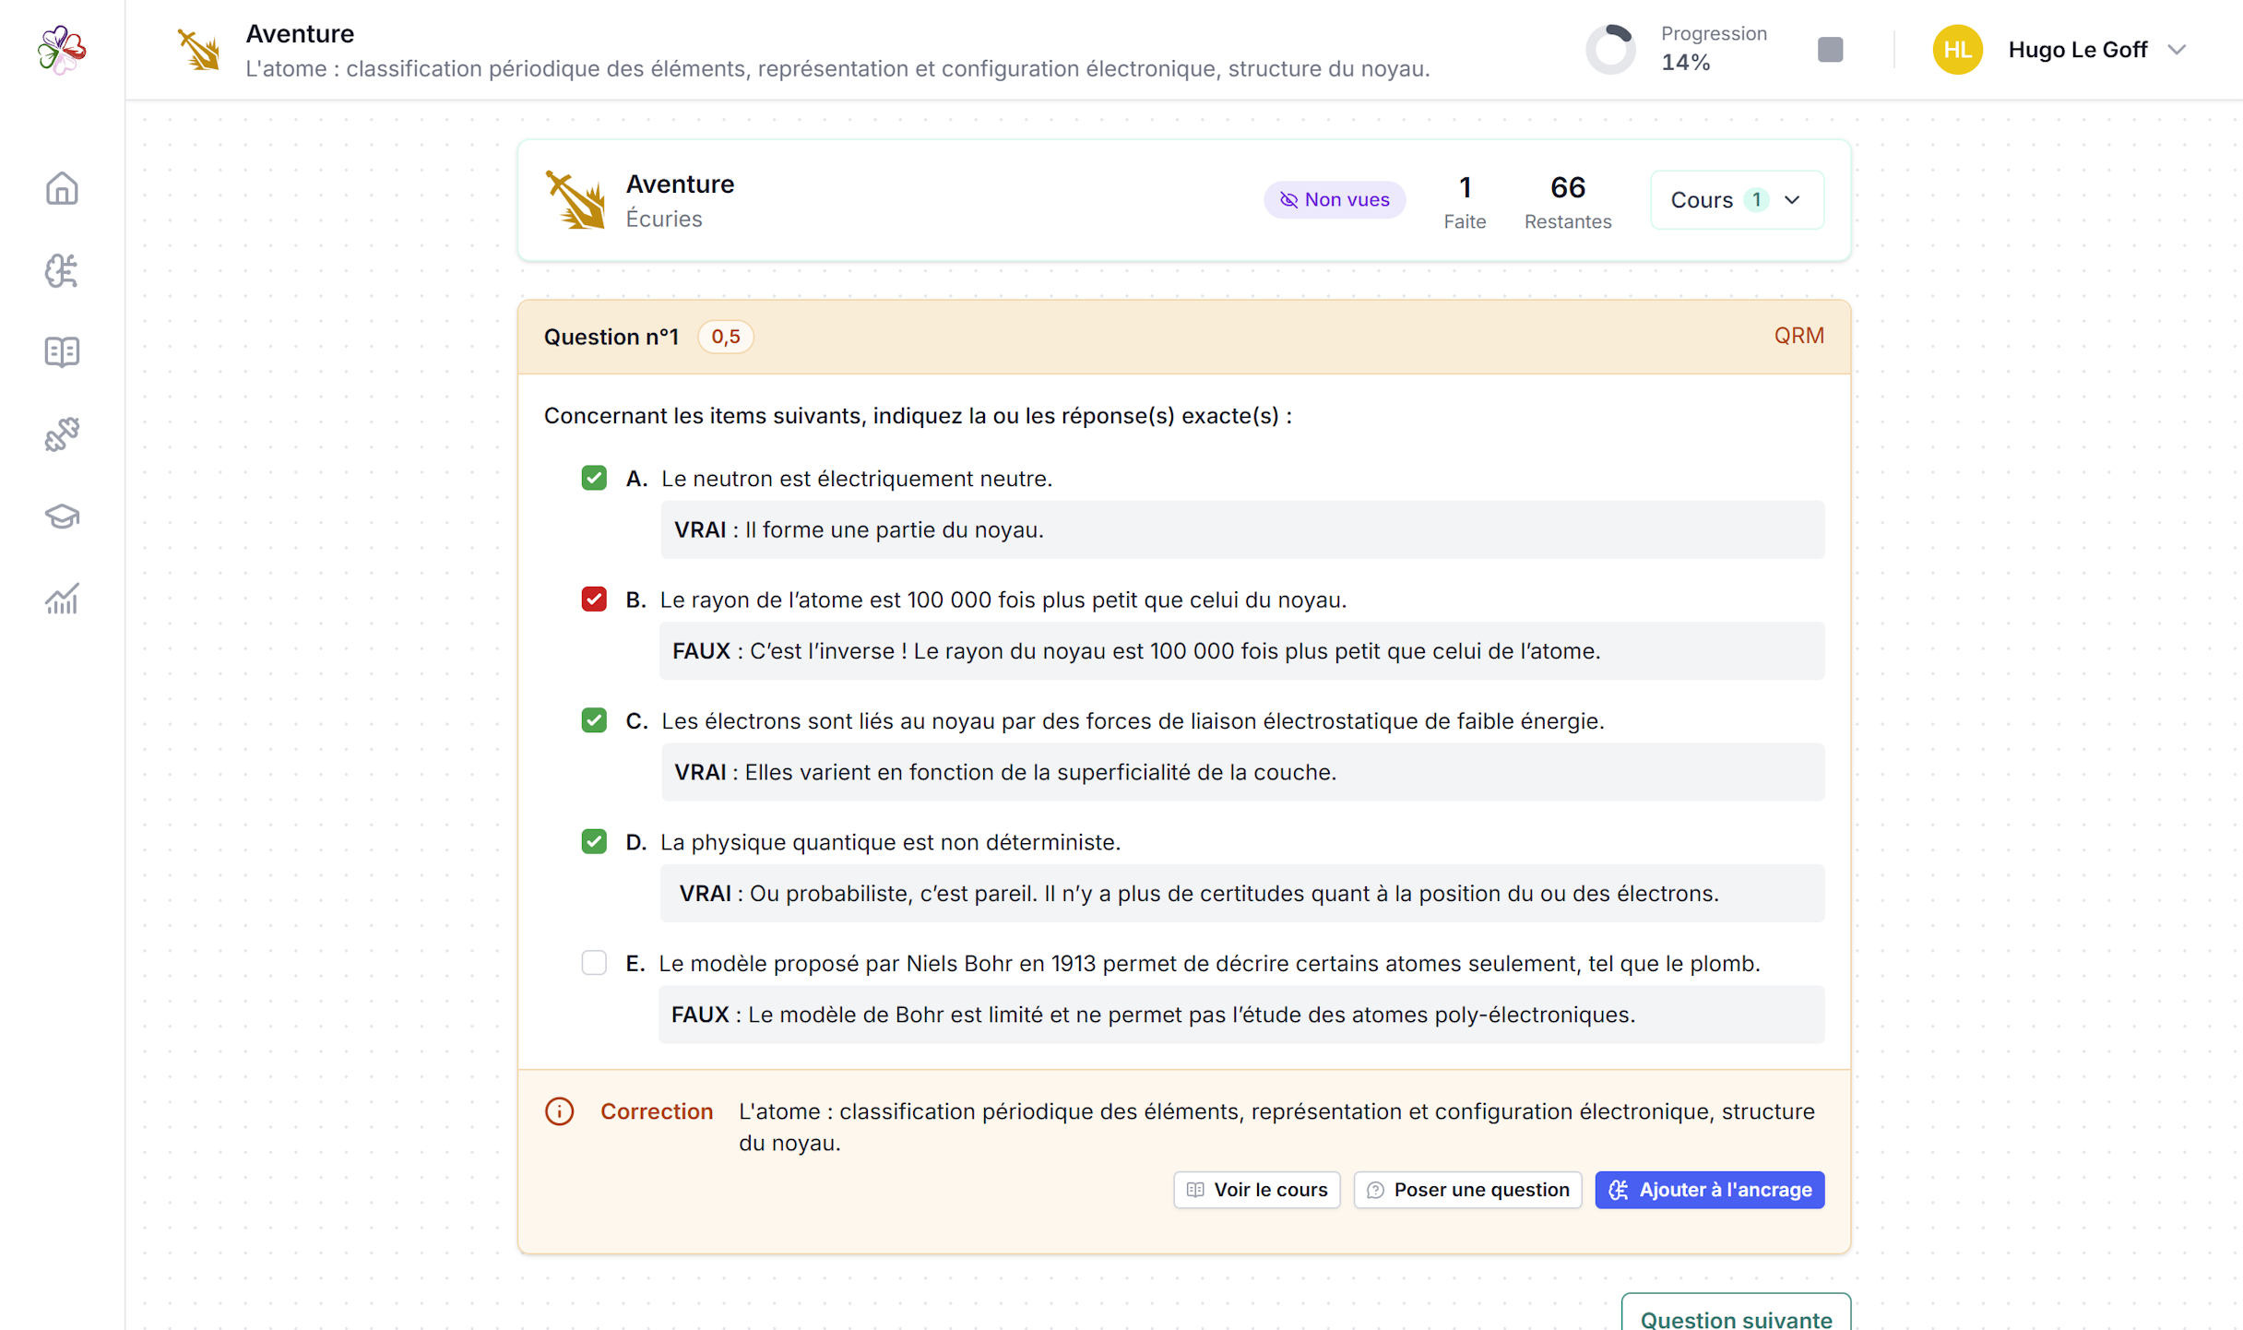This screenshot has height=1330, width=2243.
Task: Click the sword Aventure icon in the top header
Action: tap(199, 50)
